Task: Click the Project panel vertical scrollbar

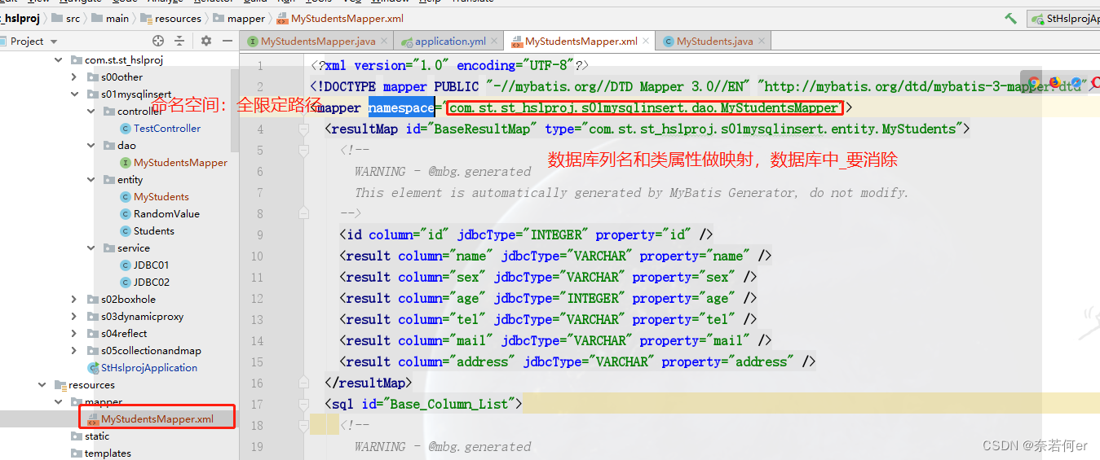Action: (235, 111)
